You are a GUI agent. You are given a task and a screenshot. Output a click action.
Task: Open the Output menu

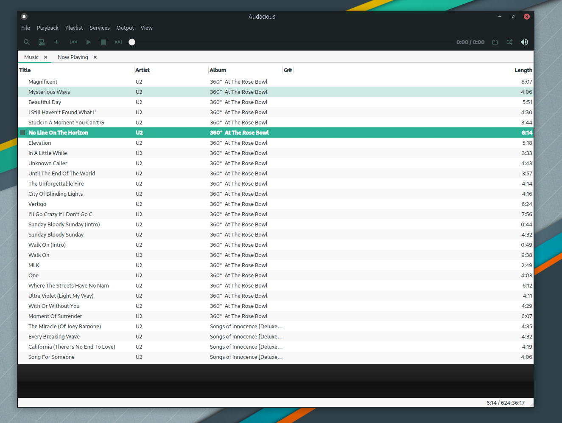point(125,28)
